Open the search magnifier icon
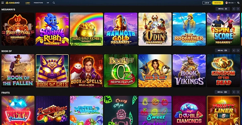The width and height of the screenshot is (242, 125). click(54, 3)
